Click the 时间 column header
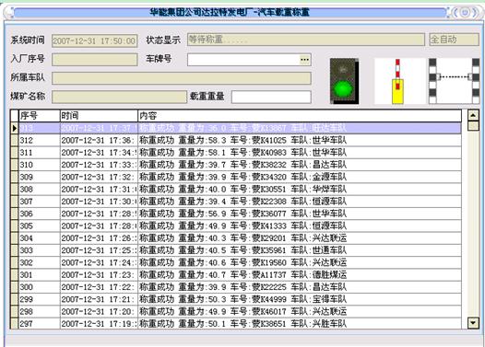 99,116
